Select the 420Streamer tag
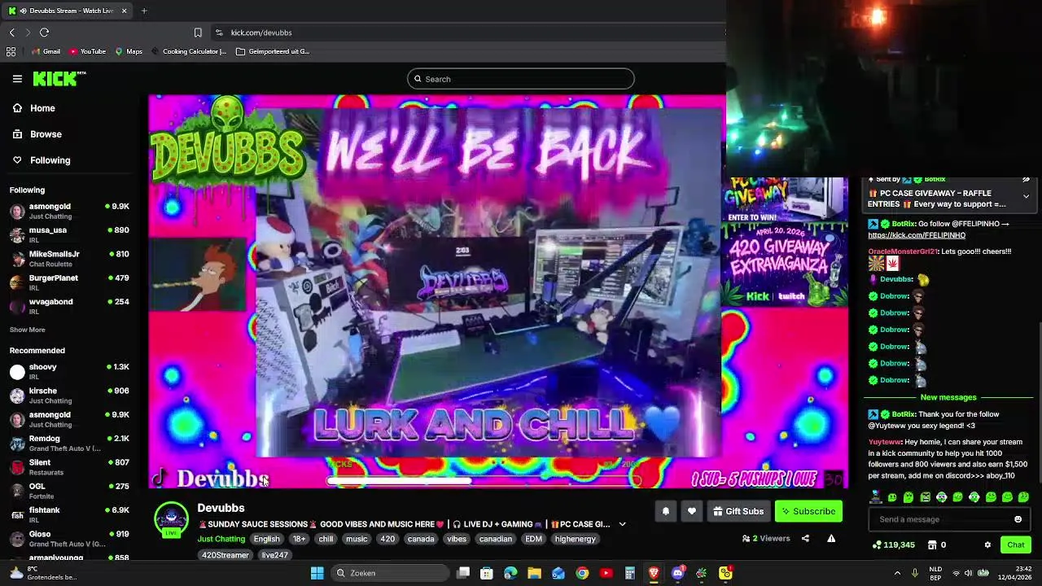 click(225, 555)
